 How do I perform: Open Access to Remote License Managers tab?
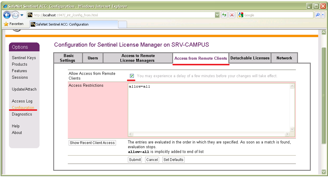(x=138, y=58)
